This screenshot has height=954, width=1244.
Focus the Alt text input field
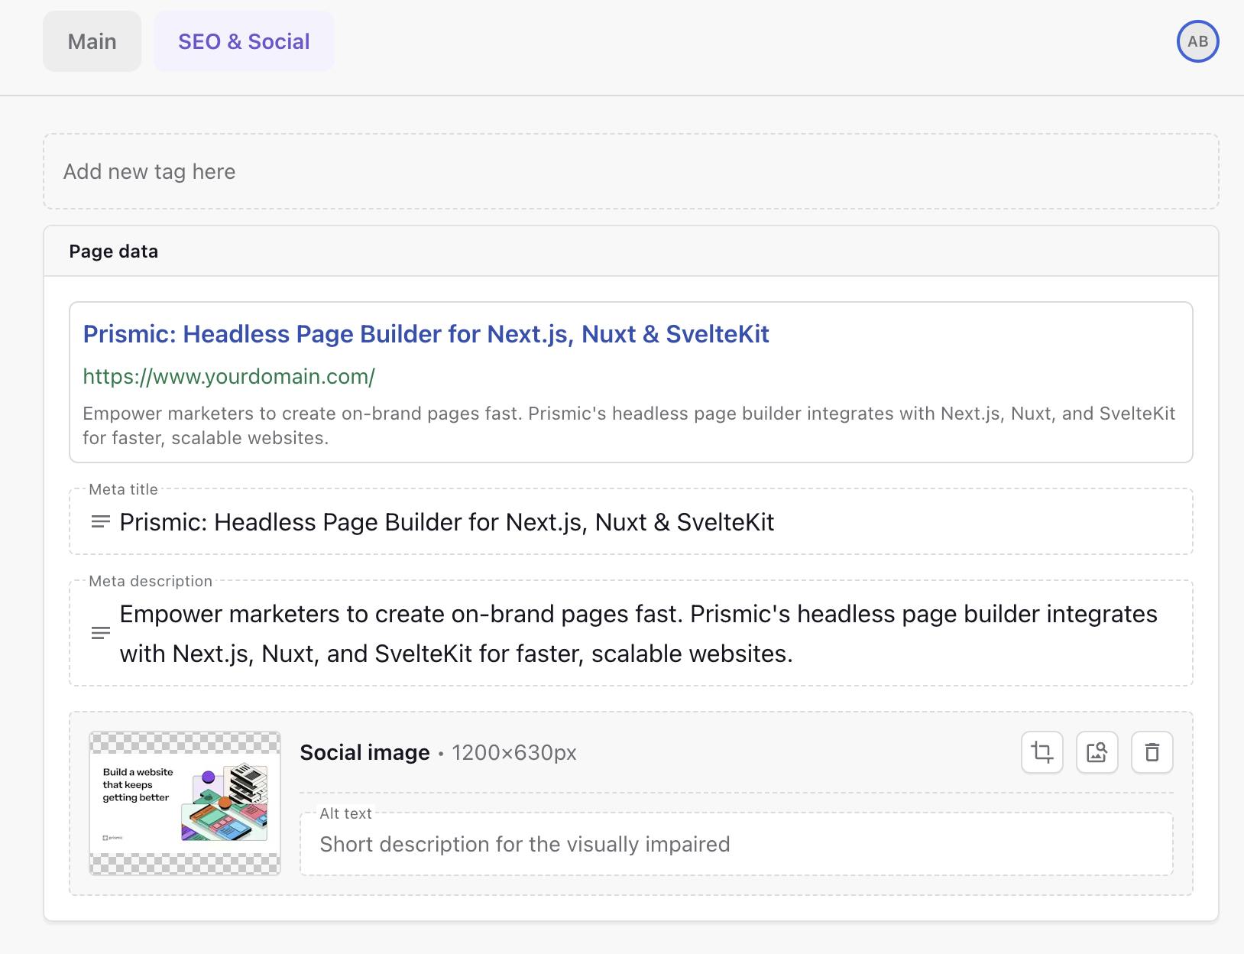click(611, 844)
